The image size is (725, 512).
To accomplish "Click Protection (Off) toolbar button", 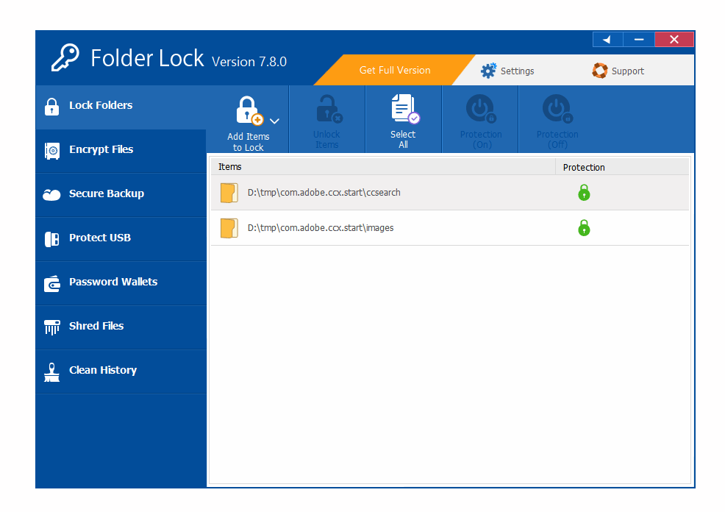I will click(x=557, y=120).
